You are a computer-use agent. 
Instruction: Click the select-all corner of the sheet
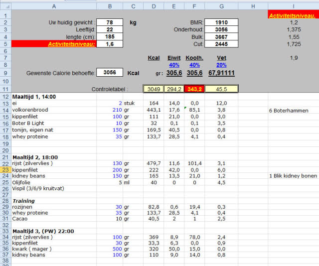(5, 6)
